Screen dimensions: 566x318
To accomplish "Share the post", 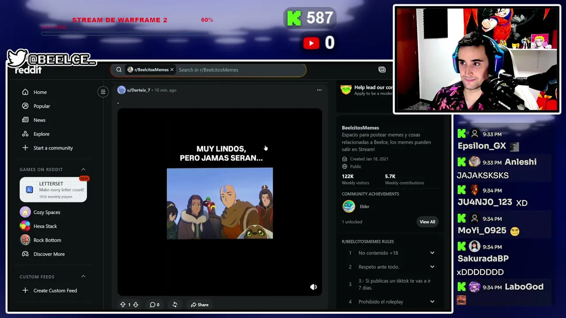I will 200,305.
